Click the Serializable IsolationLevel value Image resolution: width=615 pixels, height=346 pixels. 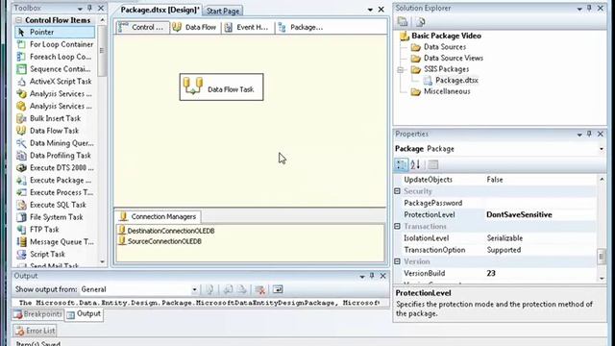coord(504,238)
